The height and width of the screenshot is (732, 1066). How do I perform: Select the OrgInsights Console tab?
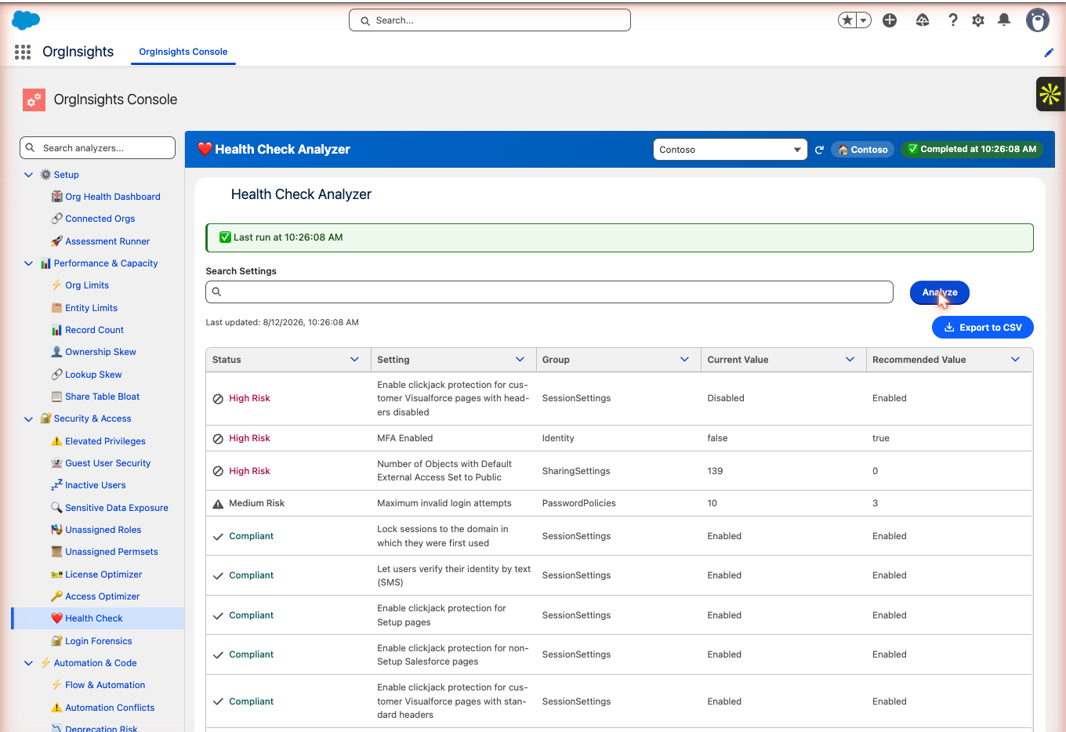click(183, 52)
